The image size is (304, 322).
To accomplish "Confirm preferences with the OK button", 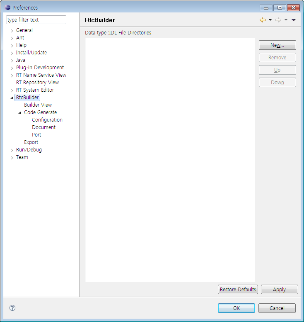I will [236, 308].
